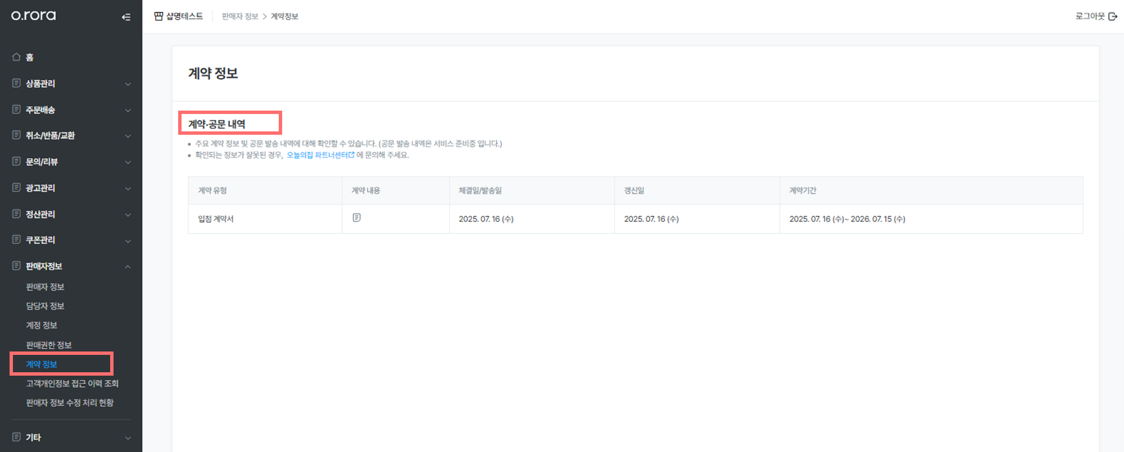Open 판매자 정보 수정 처리 현황
Image resolution: width=1124 pixels, height=452 pixels.
(x=70, y=403)
